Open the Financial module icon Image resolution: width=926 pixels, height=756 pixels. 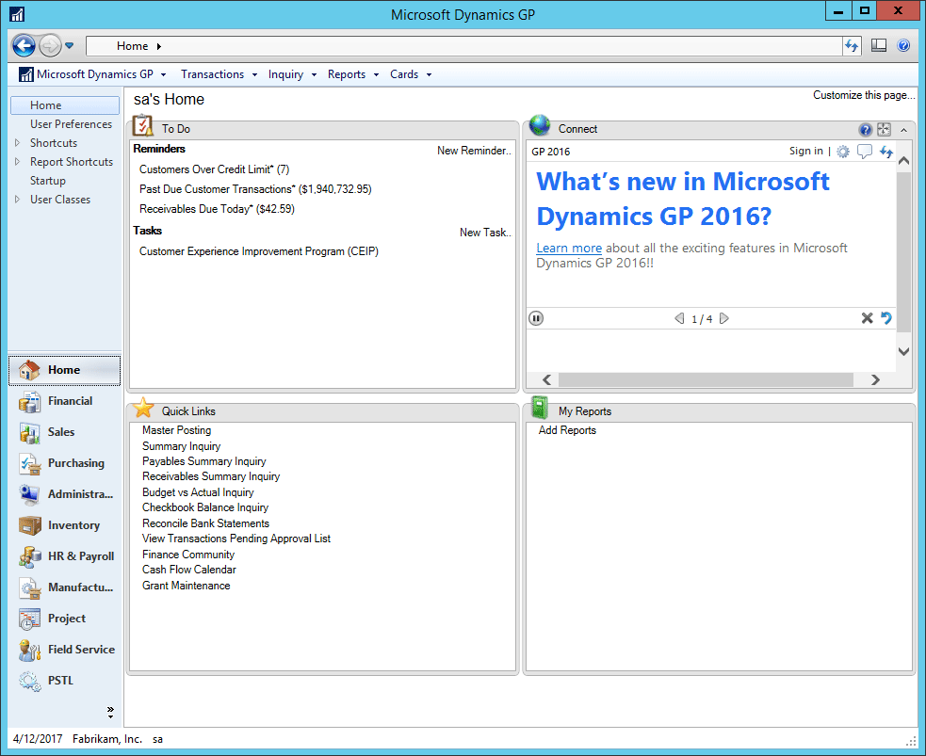click(x=29, y=401)
